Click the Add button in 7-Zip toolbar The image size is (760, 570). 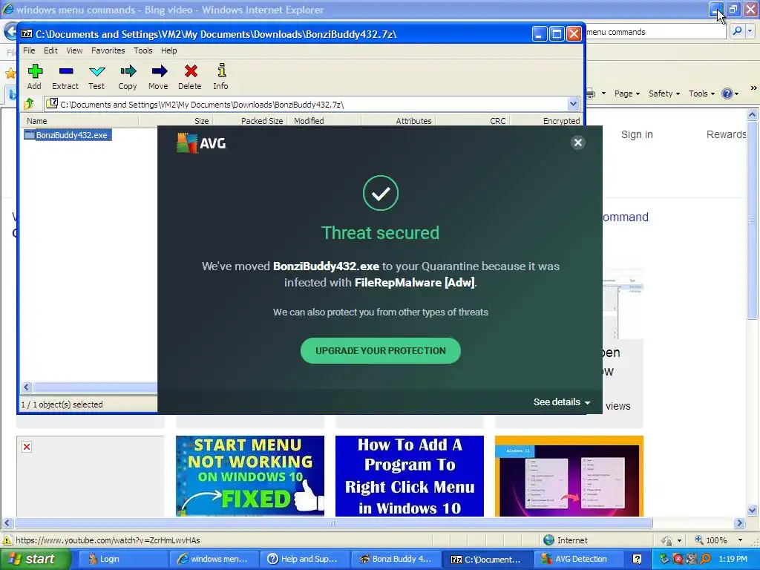pos(34,76)
